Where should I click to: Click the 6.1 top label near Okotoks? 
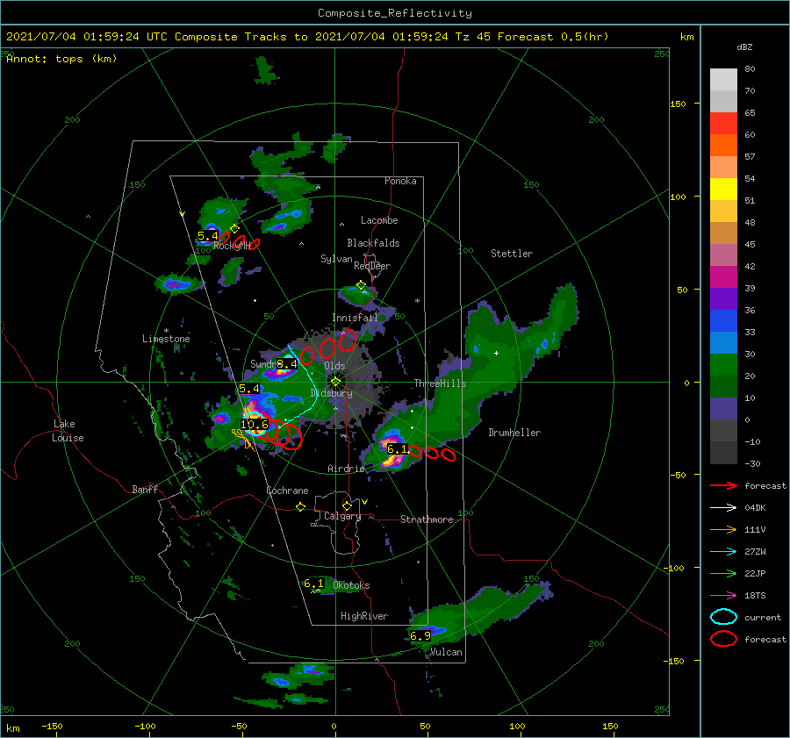(314, 584)
